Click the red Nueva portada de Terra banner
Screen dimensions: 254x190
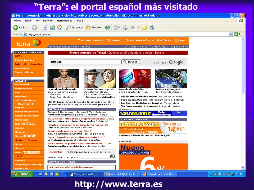(118, 53)
